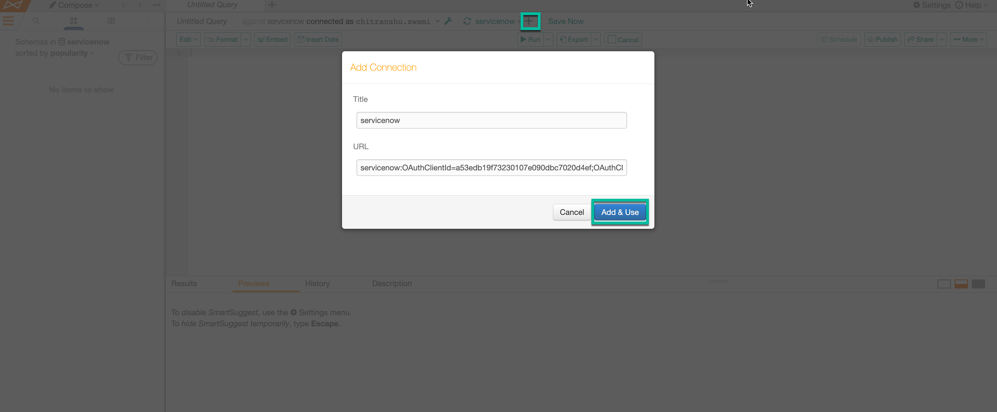
Task: Click the toolbar Cancel button
Action: tap(623, 39)
